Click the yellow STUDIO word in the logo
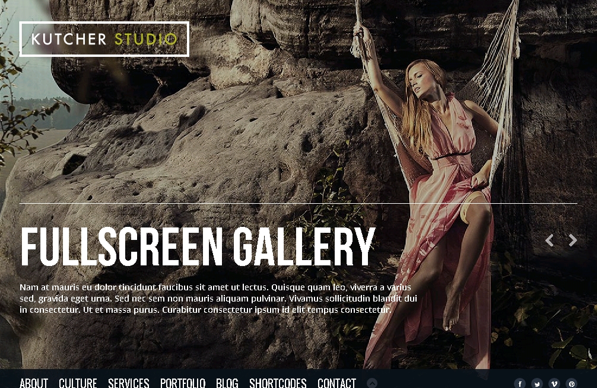597x388 pixels. [x=145, y=40]
